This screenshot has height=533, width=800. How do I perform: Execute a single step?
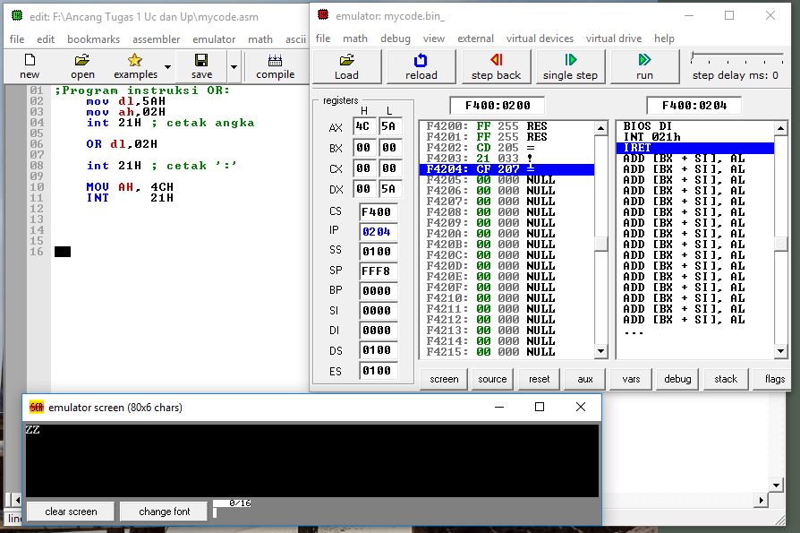click(x=570, y=66)
